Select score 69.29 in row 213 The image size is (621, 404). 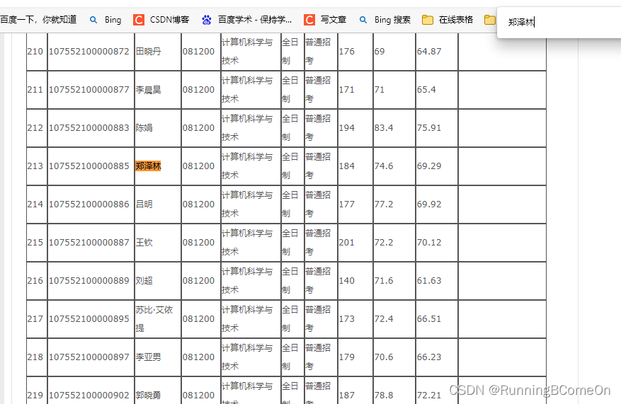[x=429, y=166]
